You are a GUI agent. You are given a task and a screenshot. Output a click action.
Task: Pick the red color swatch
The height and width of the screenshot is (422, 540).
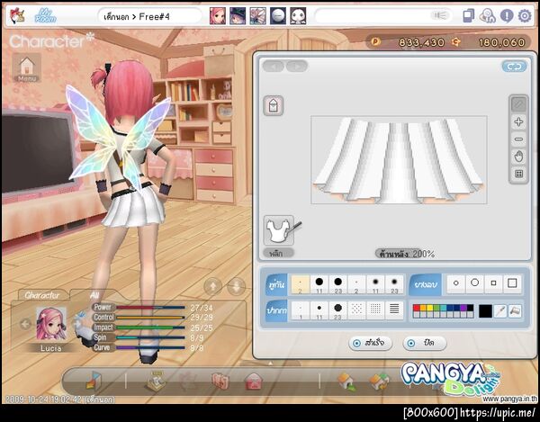[x=417, y=308]
